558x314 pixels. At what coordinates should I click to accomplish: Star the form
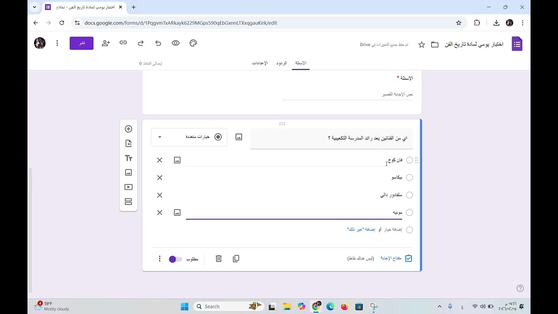(422, 44)
